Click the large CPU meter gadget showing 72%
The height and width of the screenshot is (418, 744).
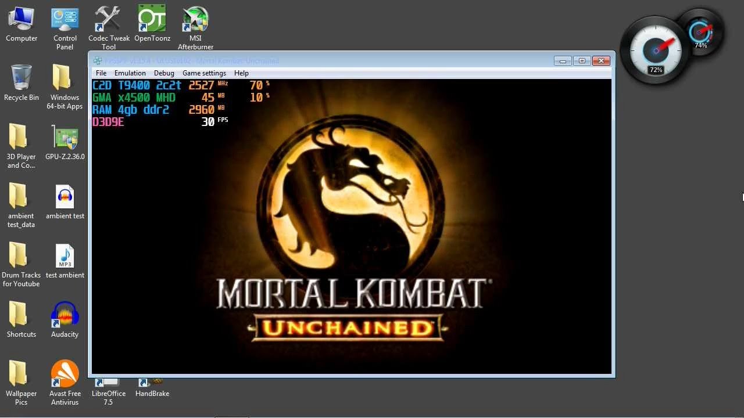click(656, 51)
